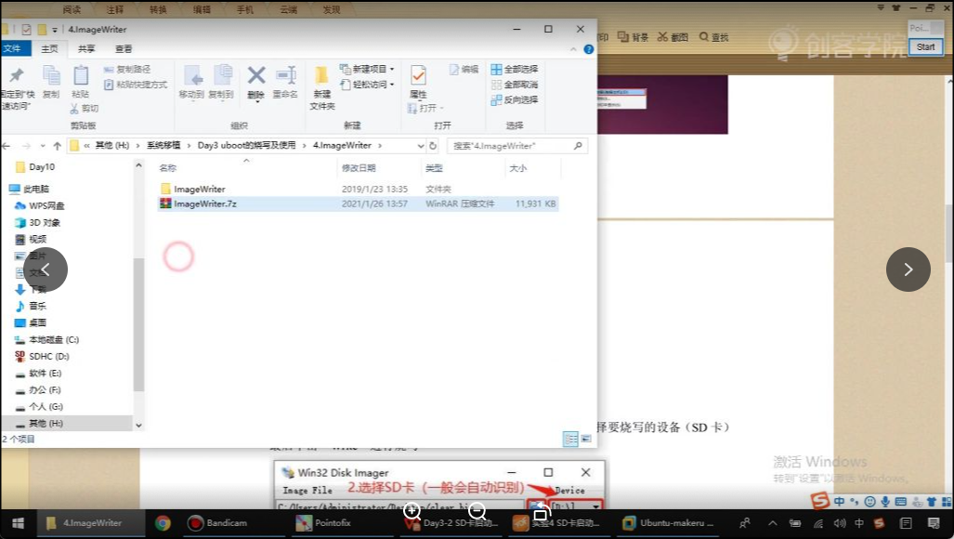Pin to Quick Access icon in ribbon
Image resolution: width=954 pixels, height=539 pixels.
(17, 75)
